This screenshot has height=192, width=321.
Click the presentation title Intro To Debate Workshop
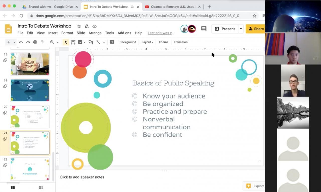44,26
